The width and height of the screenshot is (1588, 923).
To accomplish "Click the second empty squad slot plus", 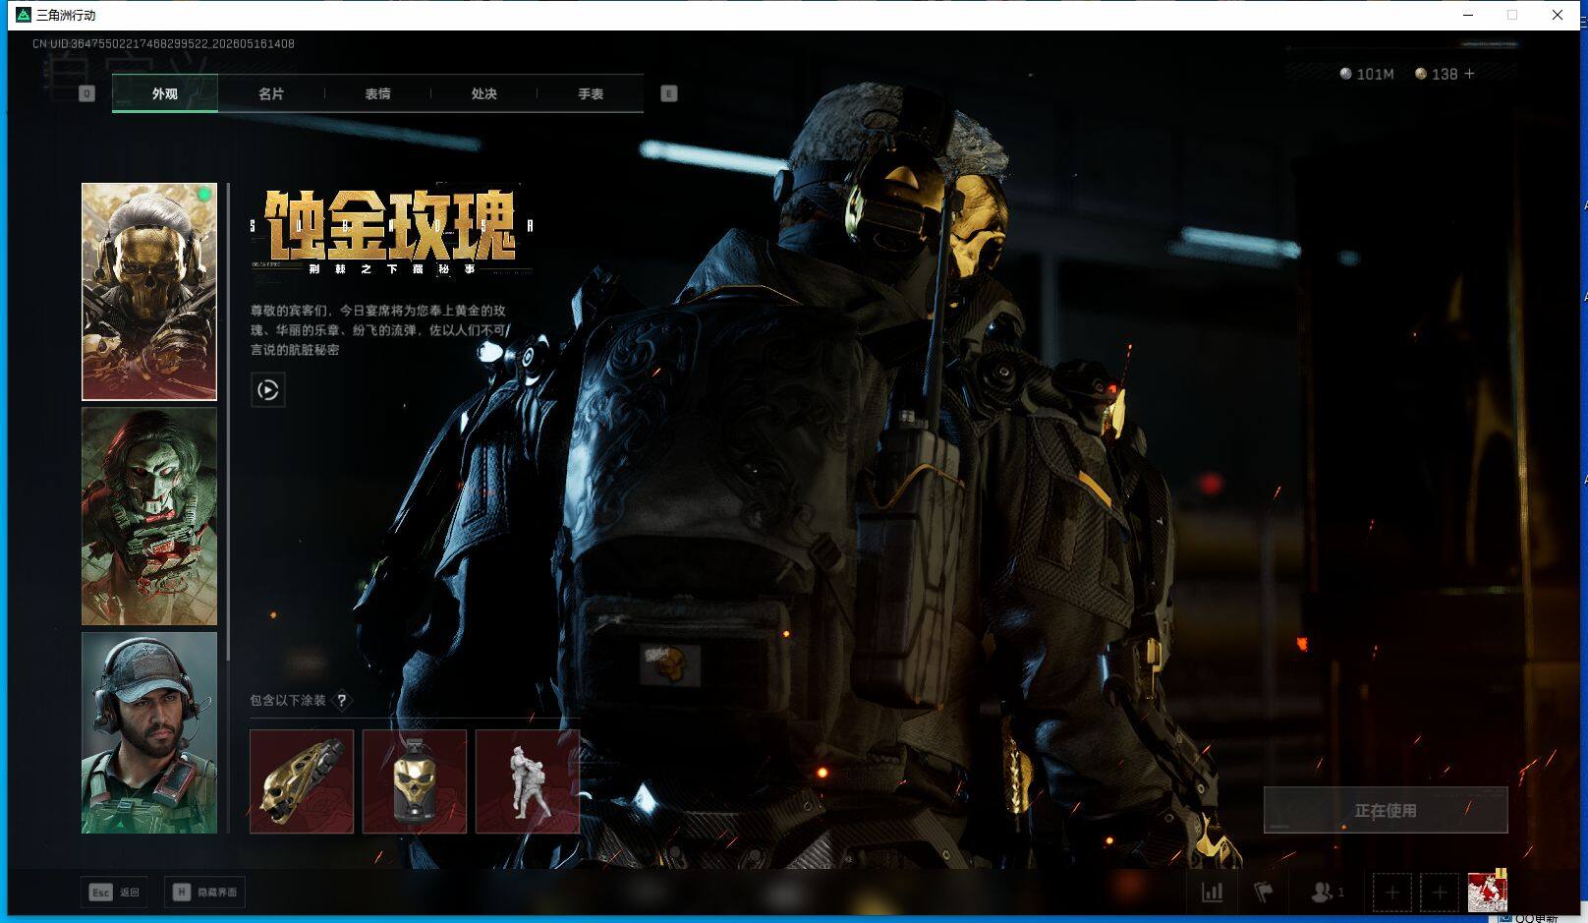I will click(x=1440, y=893).
